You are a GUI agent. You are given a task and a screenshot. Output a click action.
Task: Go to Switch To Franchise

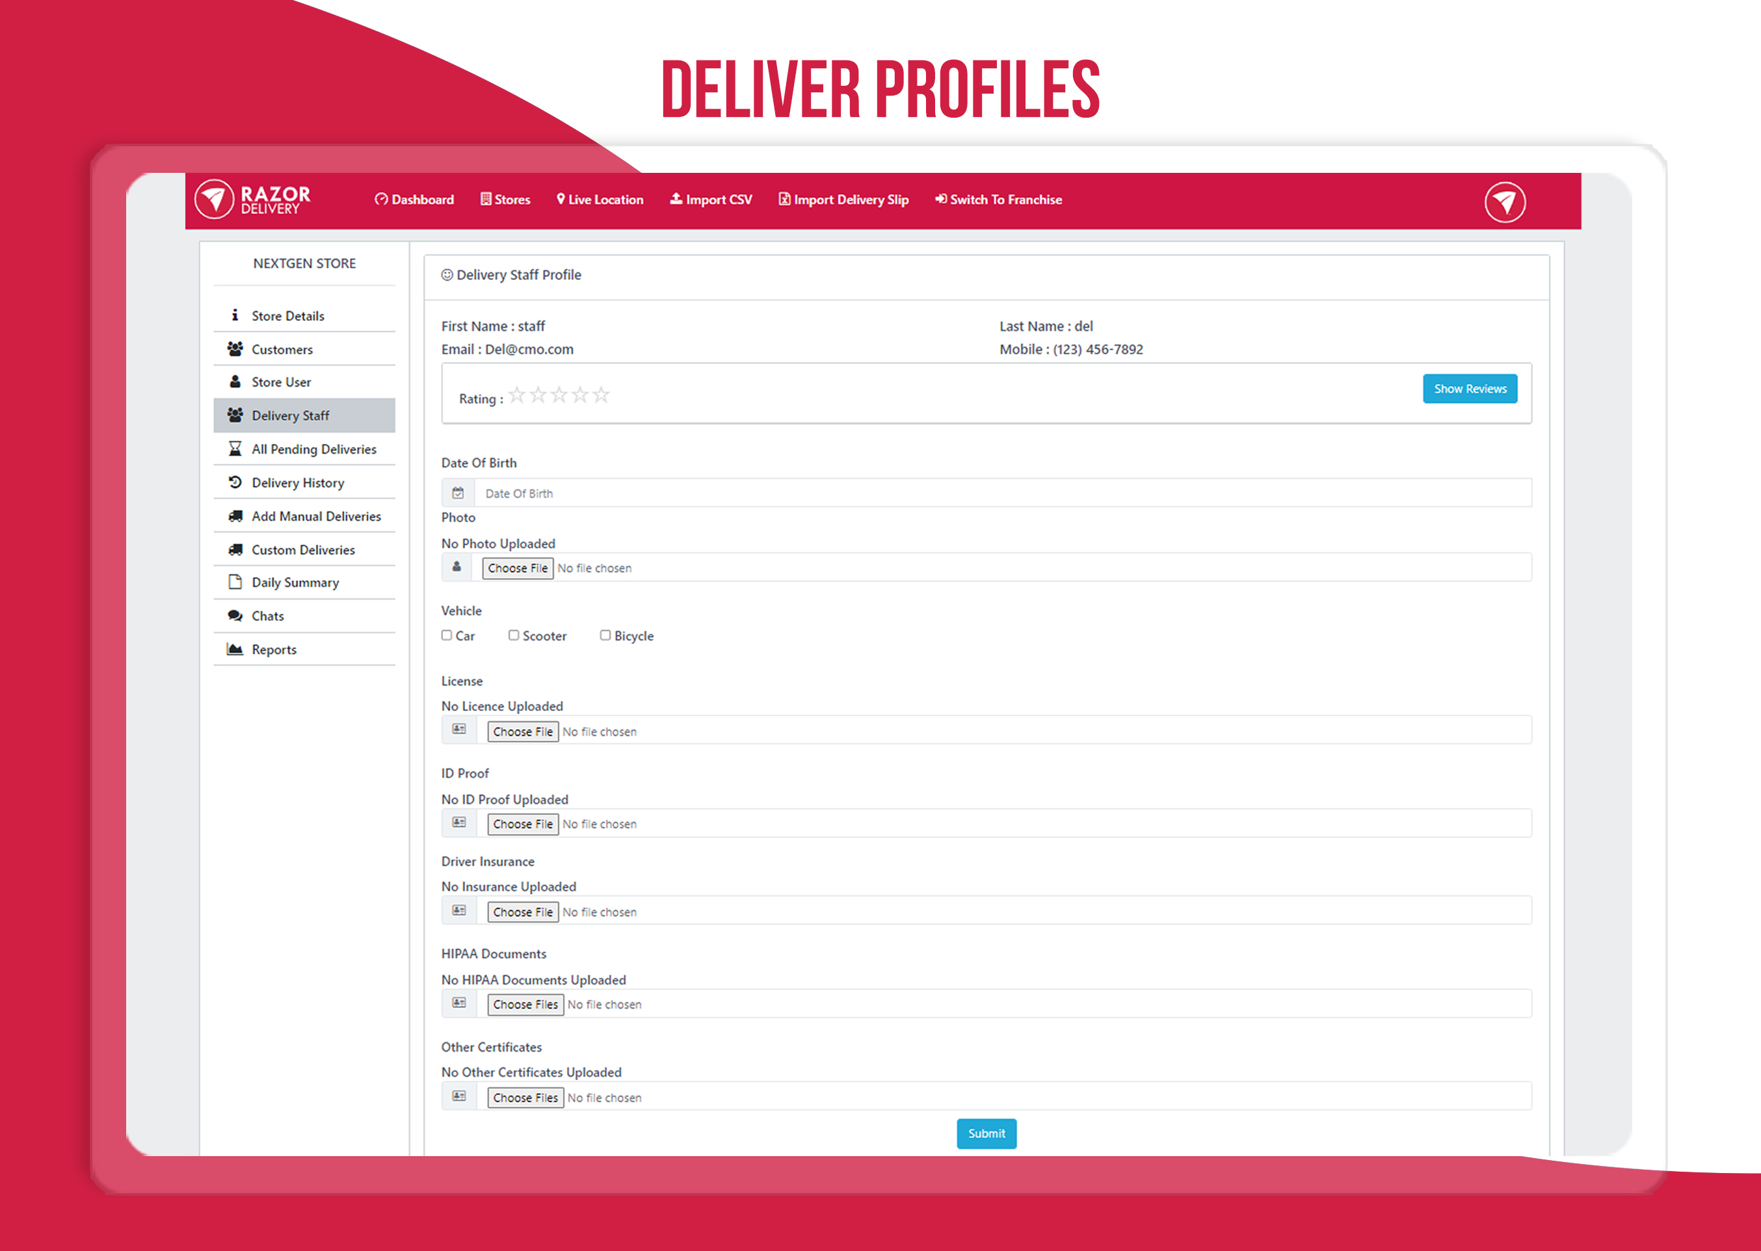coord(998,200)
